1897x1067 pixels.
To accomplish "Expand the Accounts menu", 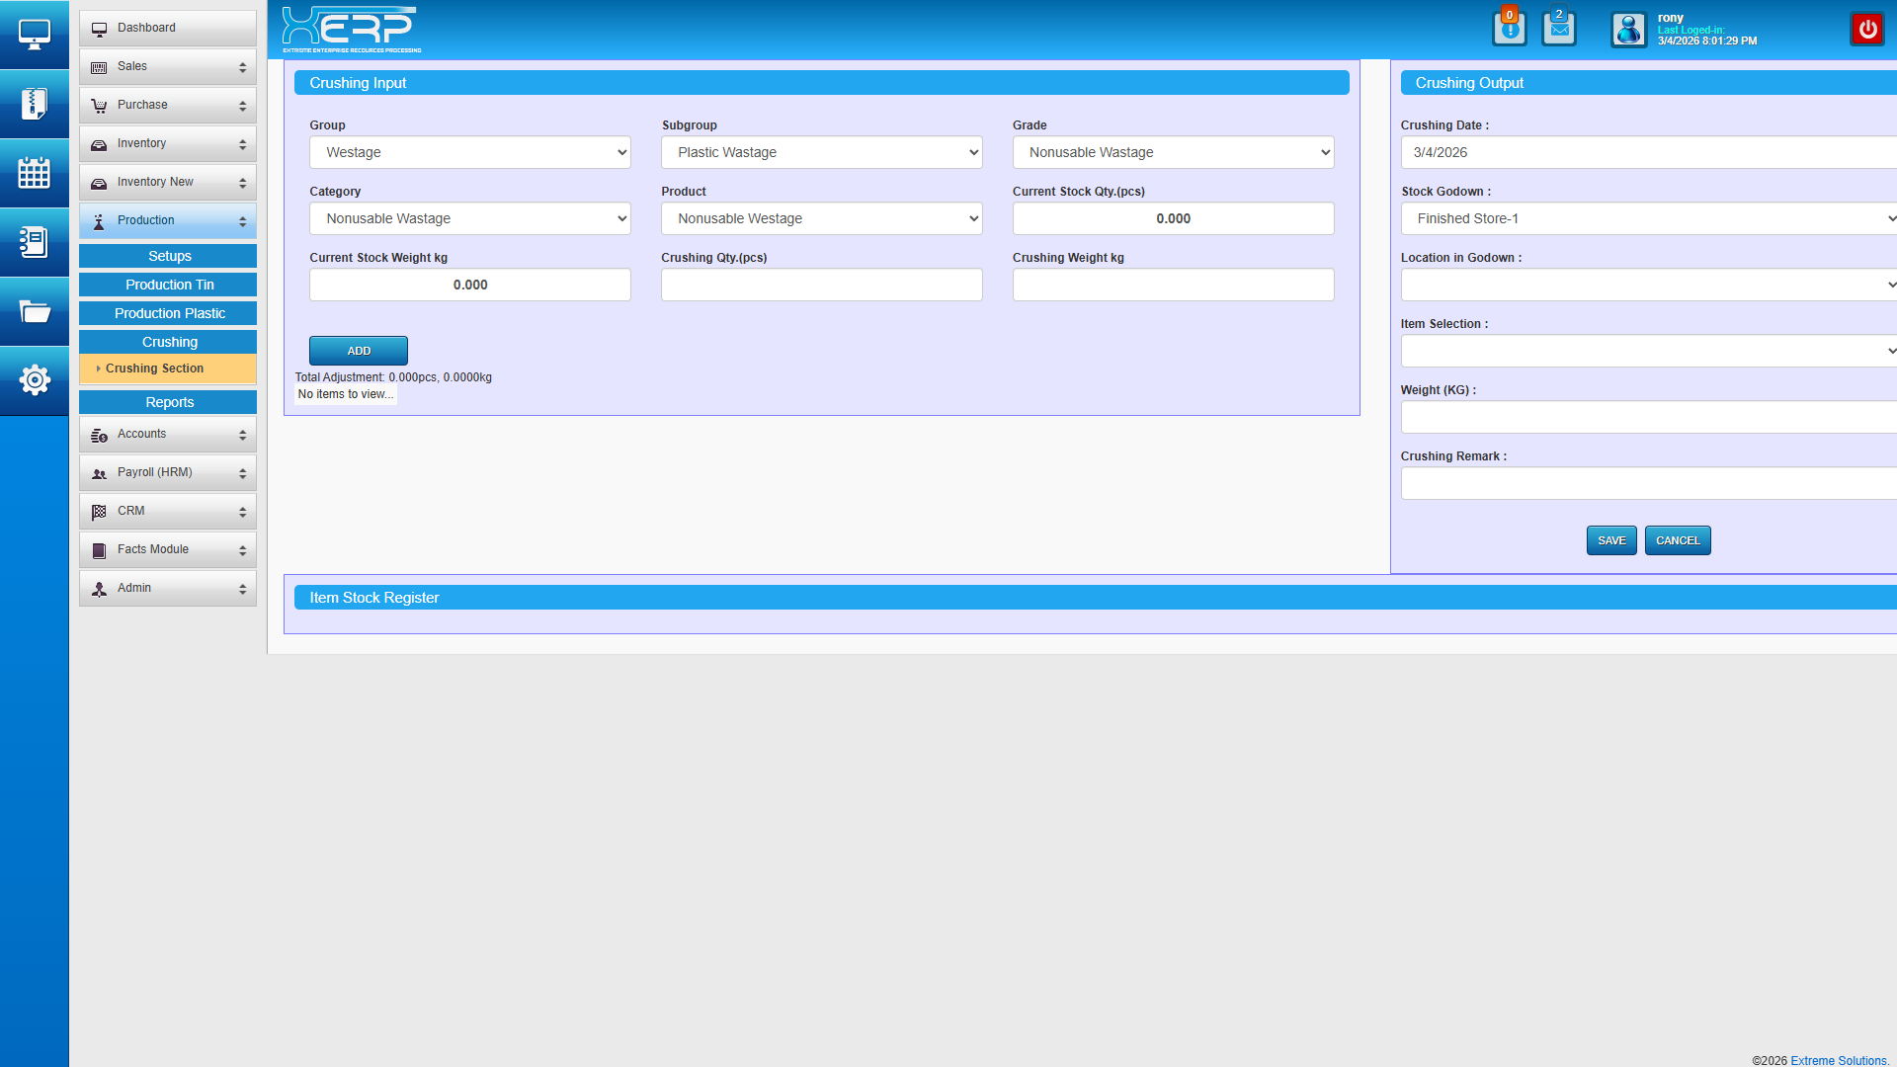I will tap(168, 434).
